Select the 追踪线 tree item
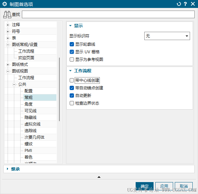The height and width of the screenshot is (194, 198). click(31, 130)
